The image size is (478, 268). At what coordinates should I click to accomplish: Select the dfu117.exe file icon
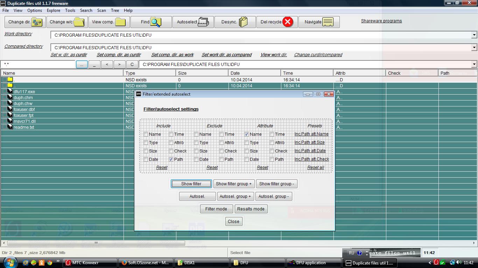[10, 91]
